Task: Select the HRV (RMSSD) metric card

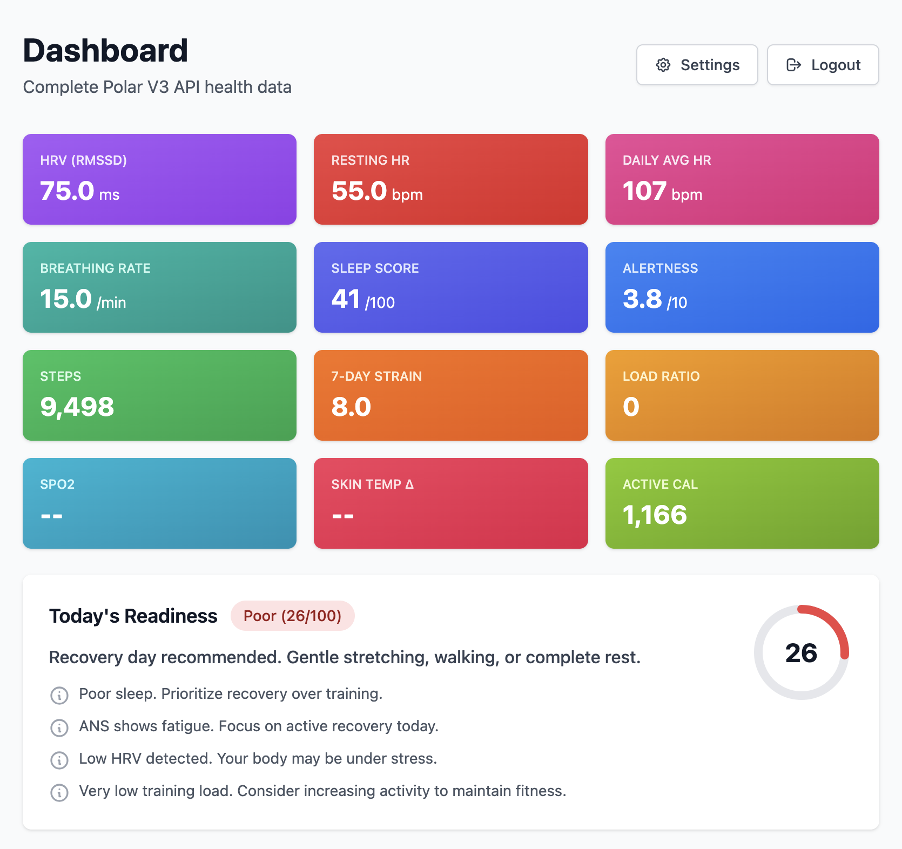Action: coord(159,179)
